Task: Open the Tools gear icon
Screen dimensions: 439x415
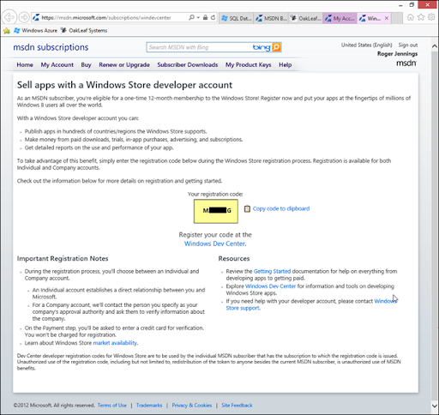Action: pos(431,17)
